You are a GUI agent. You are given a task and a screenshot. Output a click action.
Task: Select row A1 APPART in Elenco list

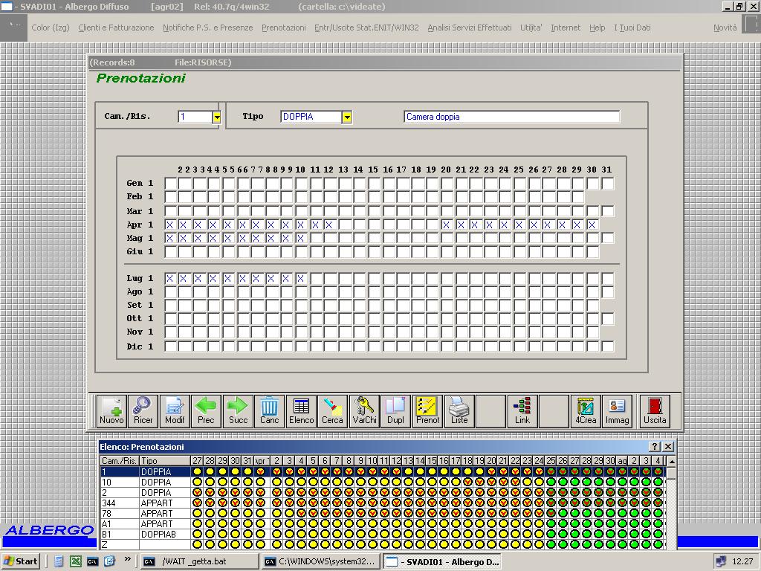pyautogui.click(x=383, y=524)
